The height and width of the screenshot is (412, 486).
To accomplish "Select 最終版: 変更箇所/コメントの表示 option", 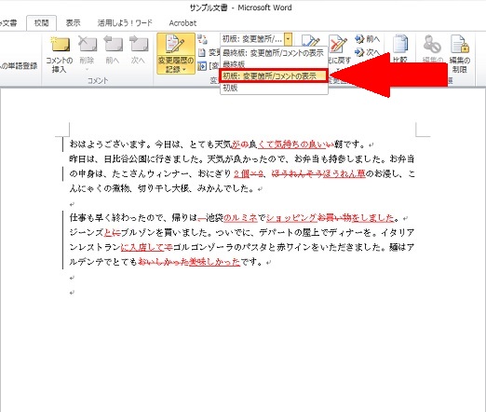I will tap(273, 53).
